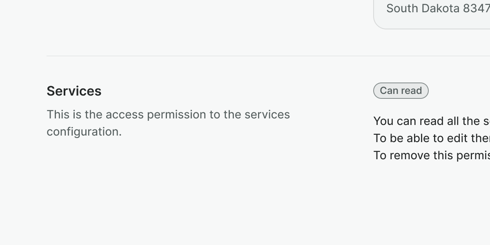
Task: Click the "To be able to edit" line
Action: pyautogui.click(x=431, y=138)
